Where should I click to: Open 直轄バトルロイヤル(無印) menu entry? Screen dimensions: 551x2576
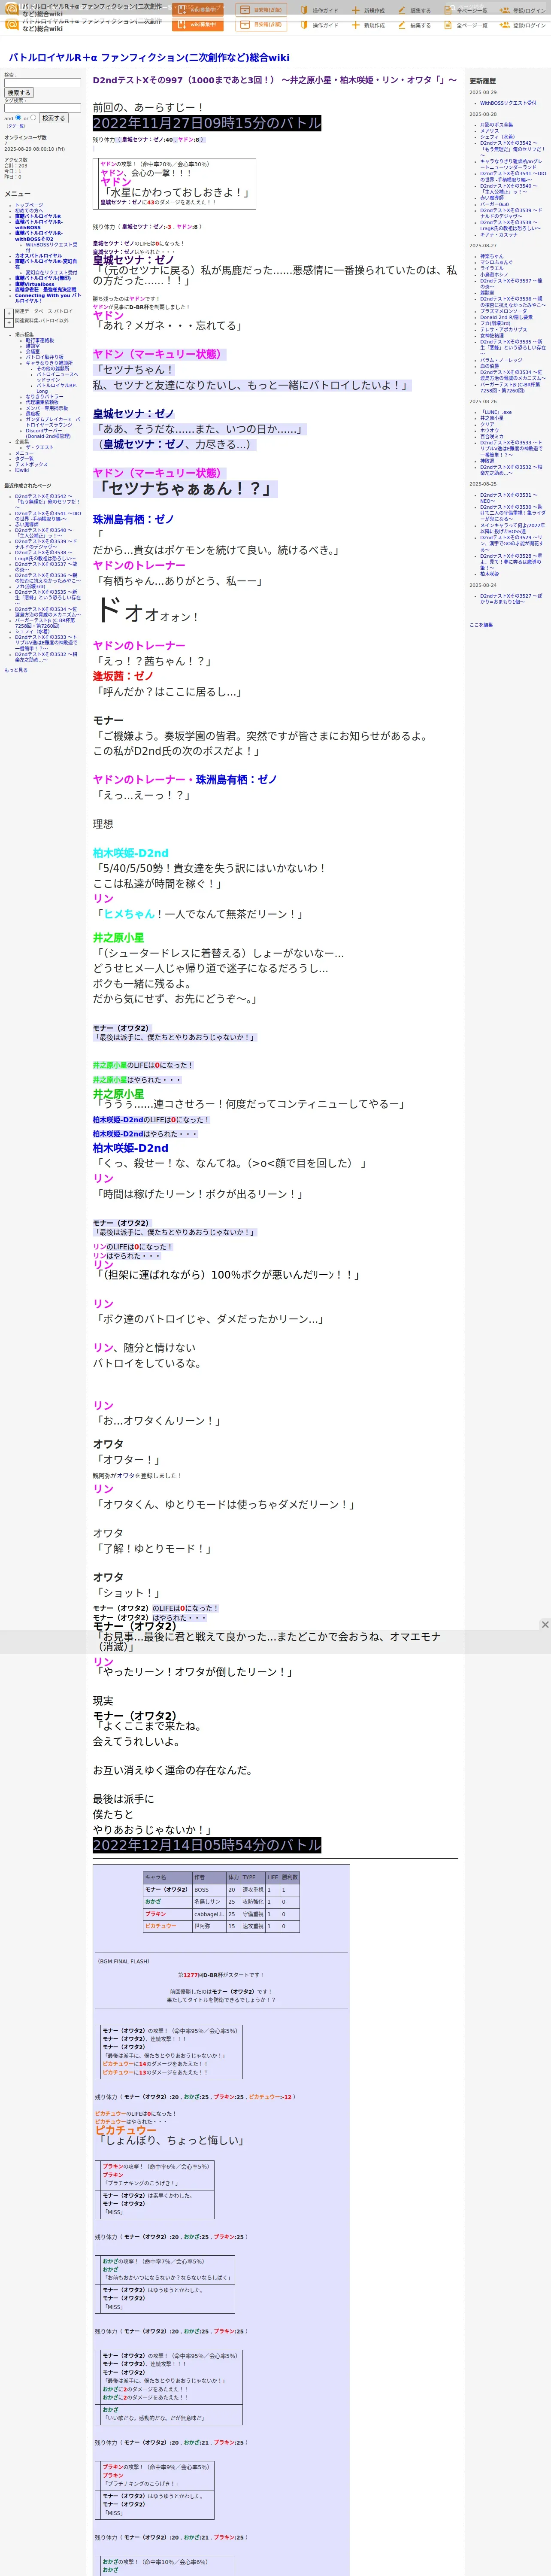[x=43, y=278]
